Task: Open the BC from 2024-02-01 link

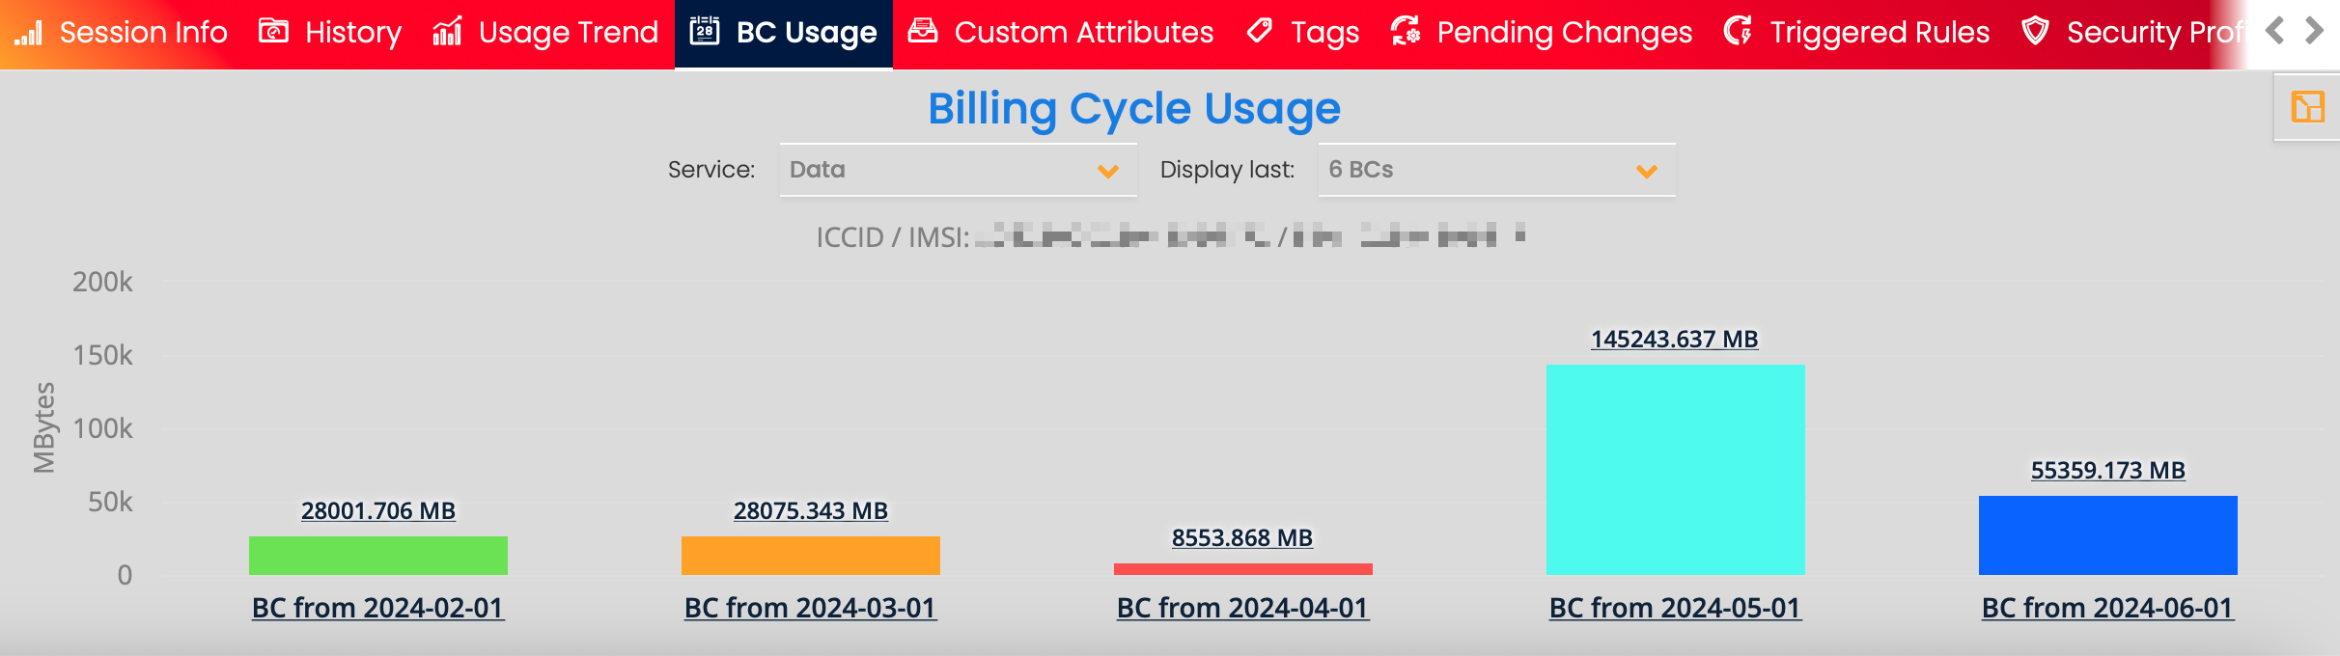Action: [377, 608]
